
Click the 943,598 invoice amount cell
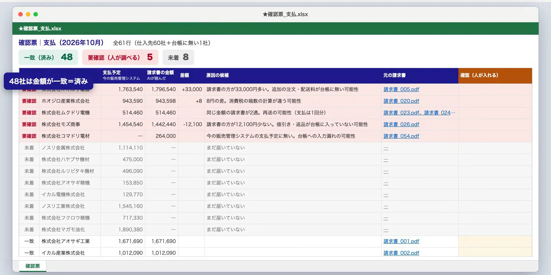click(162, 101)
